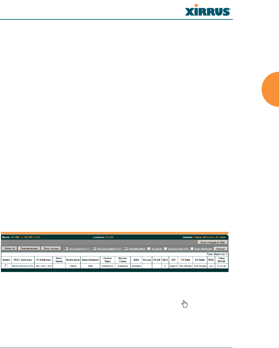Click the TX rate value 300.0Mbps
The image size is (279, 348).
tap(185, 266)
